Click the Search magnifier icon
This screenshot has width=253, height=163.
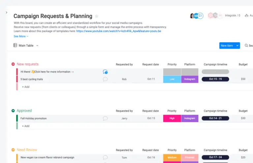pyautogui.click(x=246, y=46)
